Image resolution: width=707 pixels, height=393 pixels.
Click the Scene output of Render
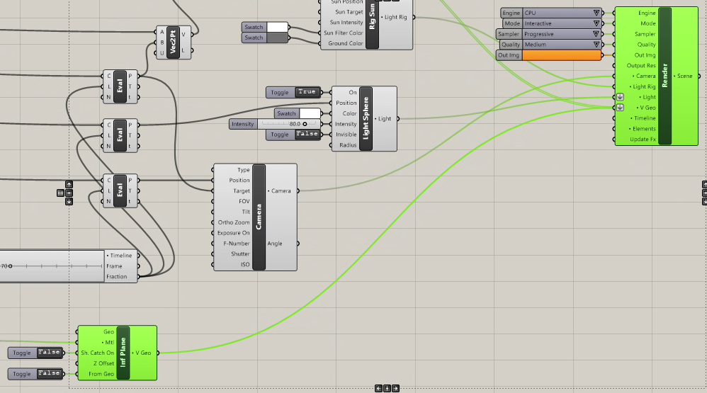(x=684, y=76)
